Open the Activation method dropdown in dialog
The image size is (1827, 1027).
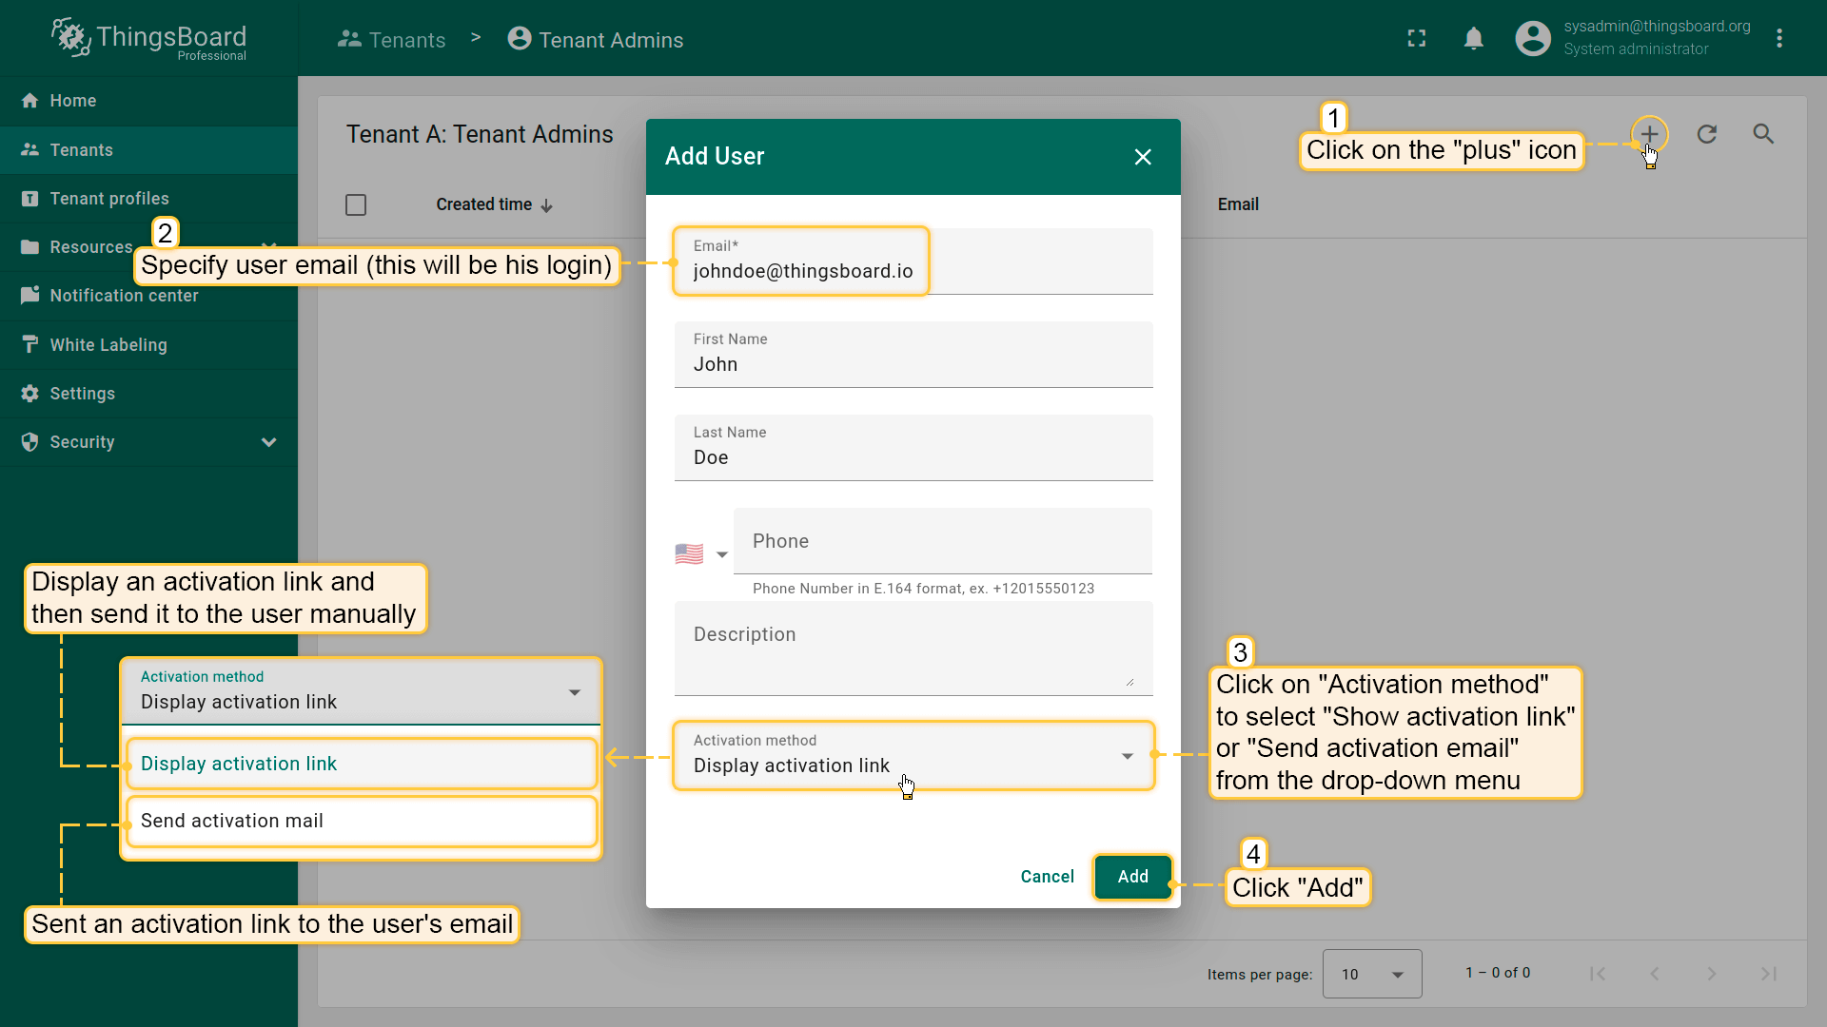913,755
